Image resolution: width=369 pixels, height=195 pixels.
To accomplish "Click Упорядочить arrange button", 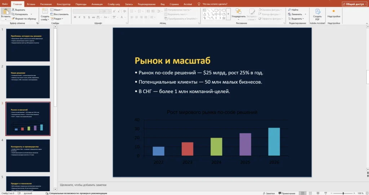I will point(239,14).
